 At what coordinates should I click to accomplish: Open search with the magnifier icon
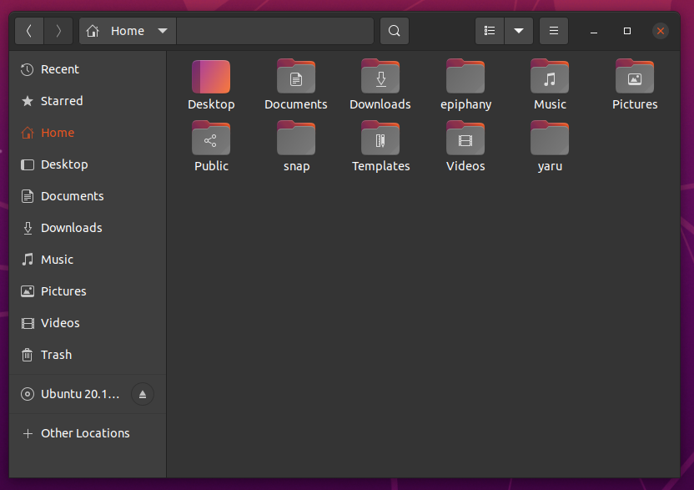tap(395, 31)
